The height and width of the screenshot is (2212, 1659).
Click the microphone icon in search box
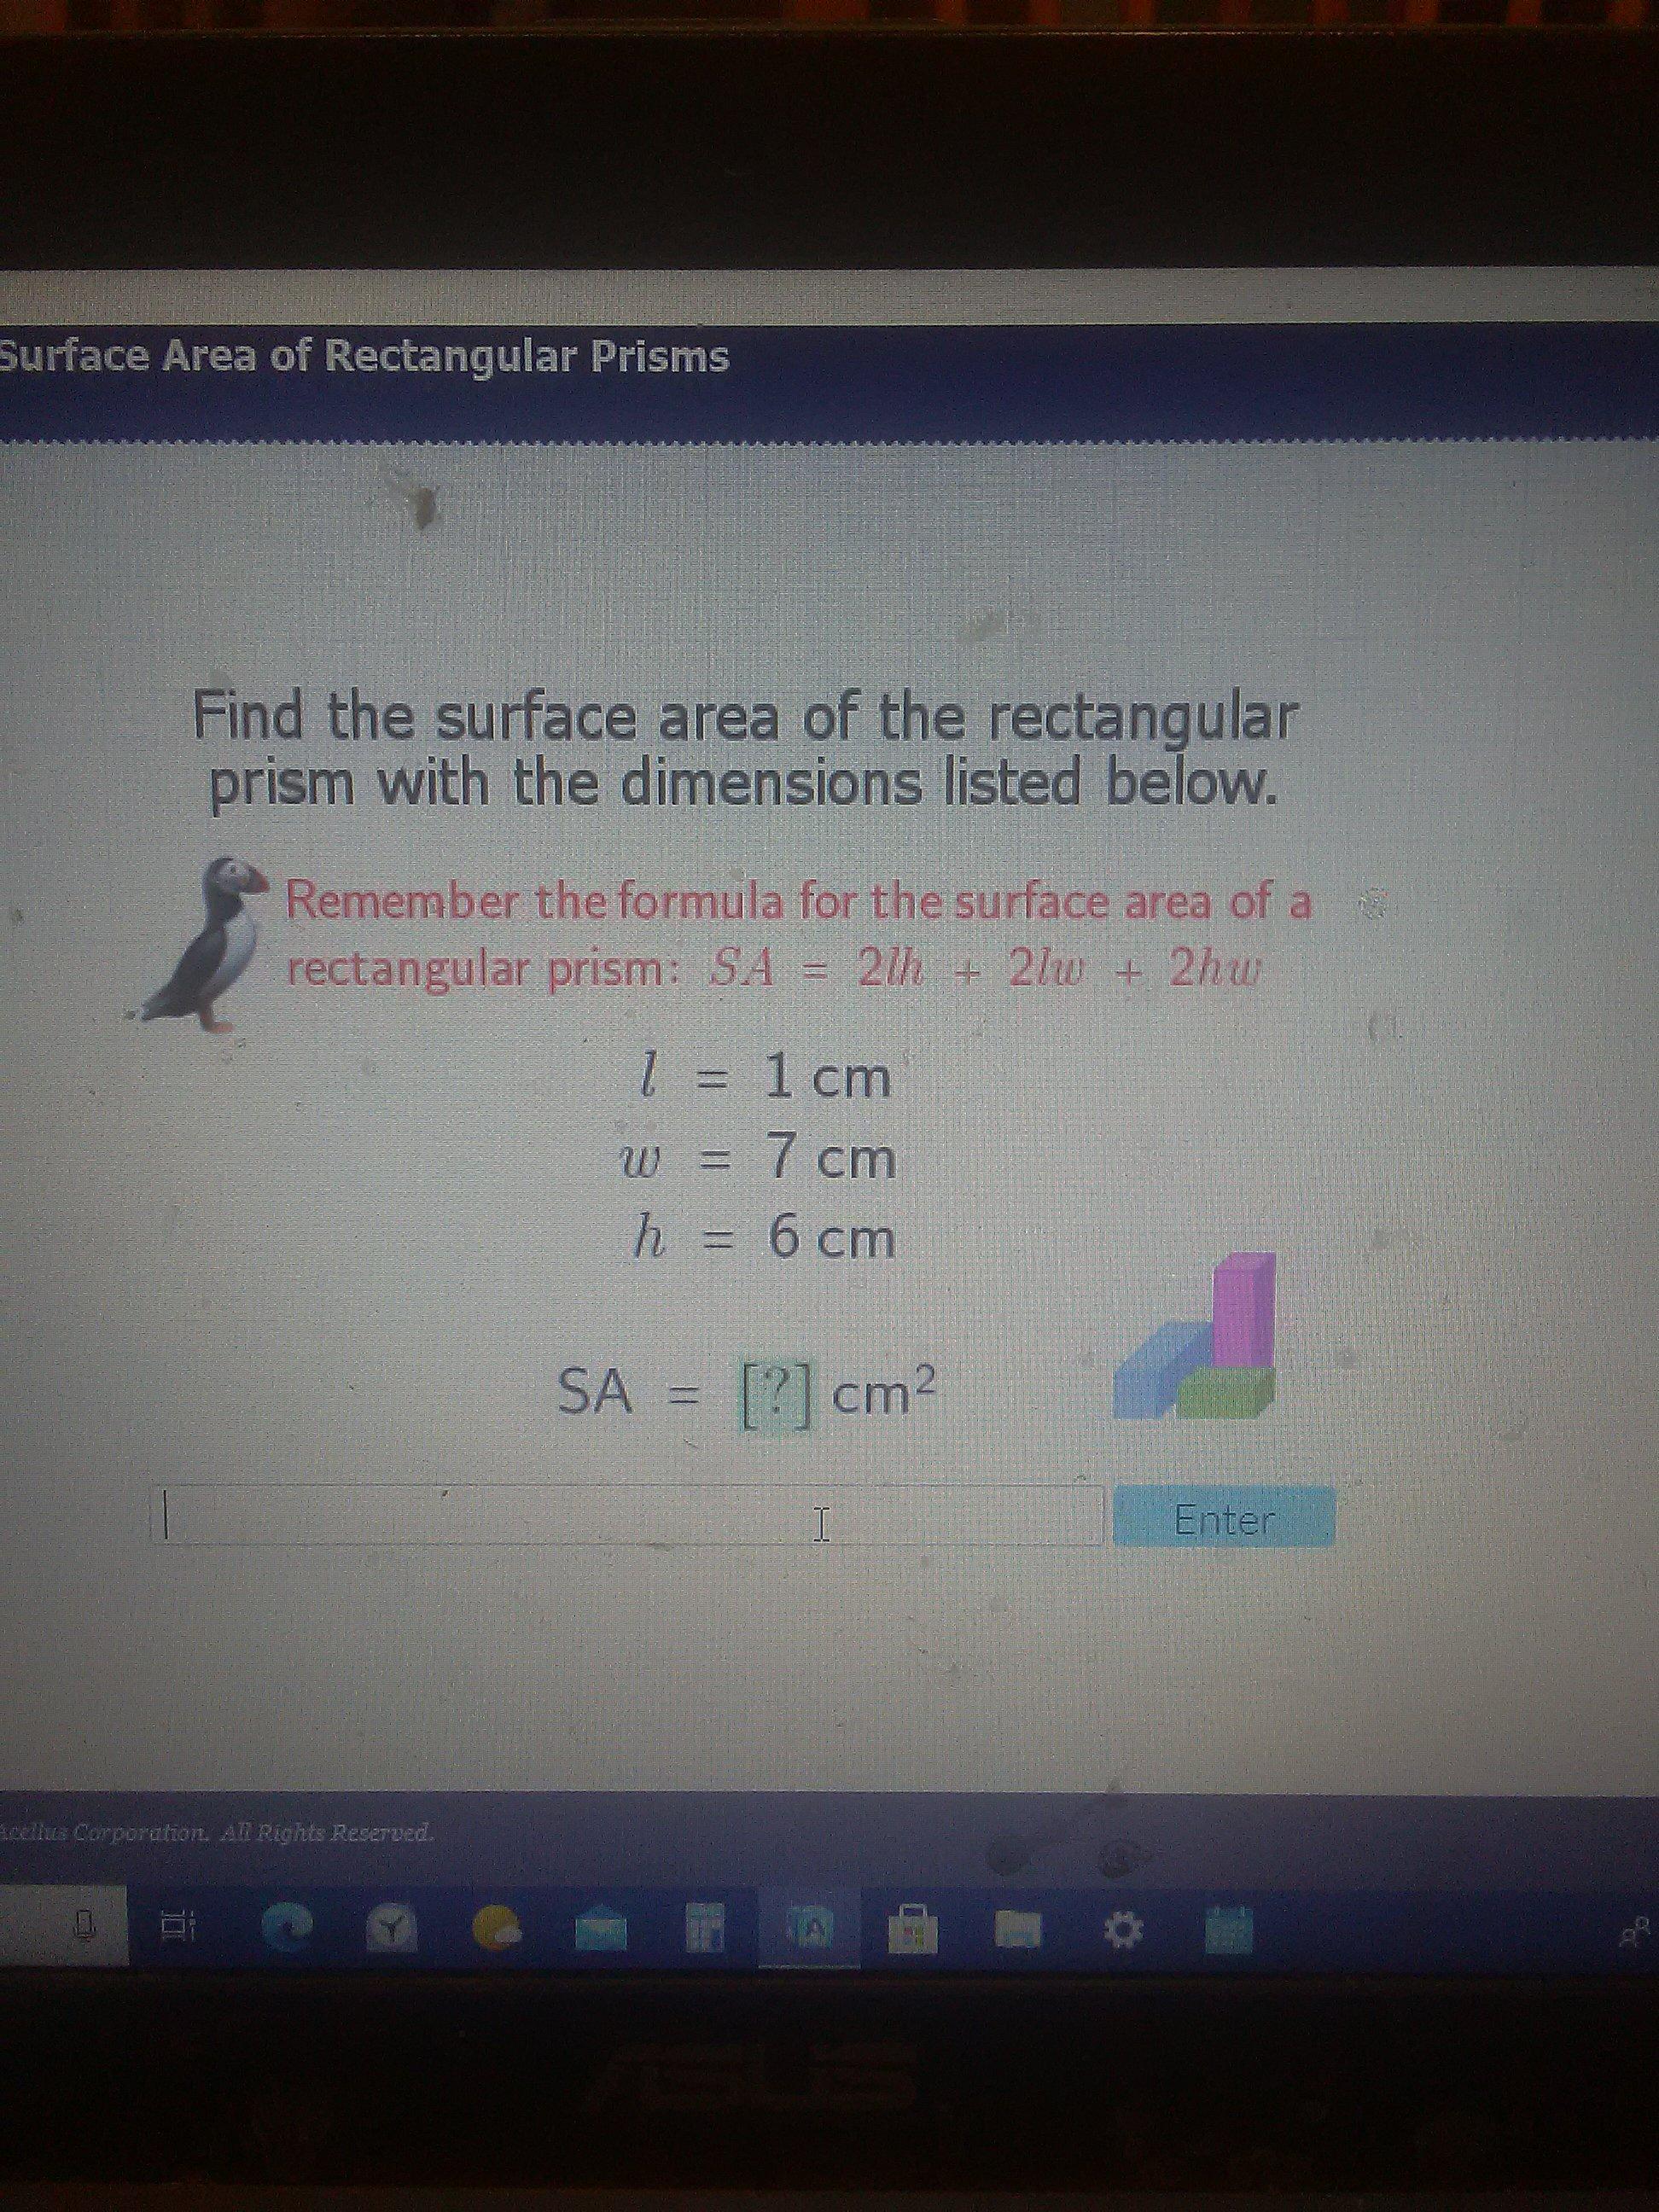(88, 1928)
